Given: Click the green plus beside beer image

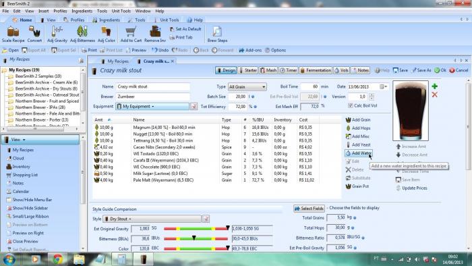Looking at the screenshot, I should pyautogui.click(x=434, y=86).
